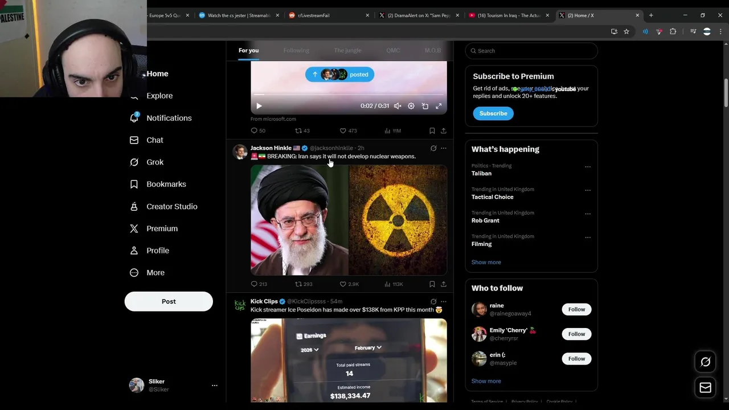Like the Jackson Hinkle post
The width and height of the screenshot is (729, 410).
point(349,284)
